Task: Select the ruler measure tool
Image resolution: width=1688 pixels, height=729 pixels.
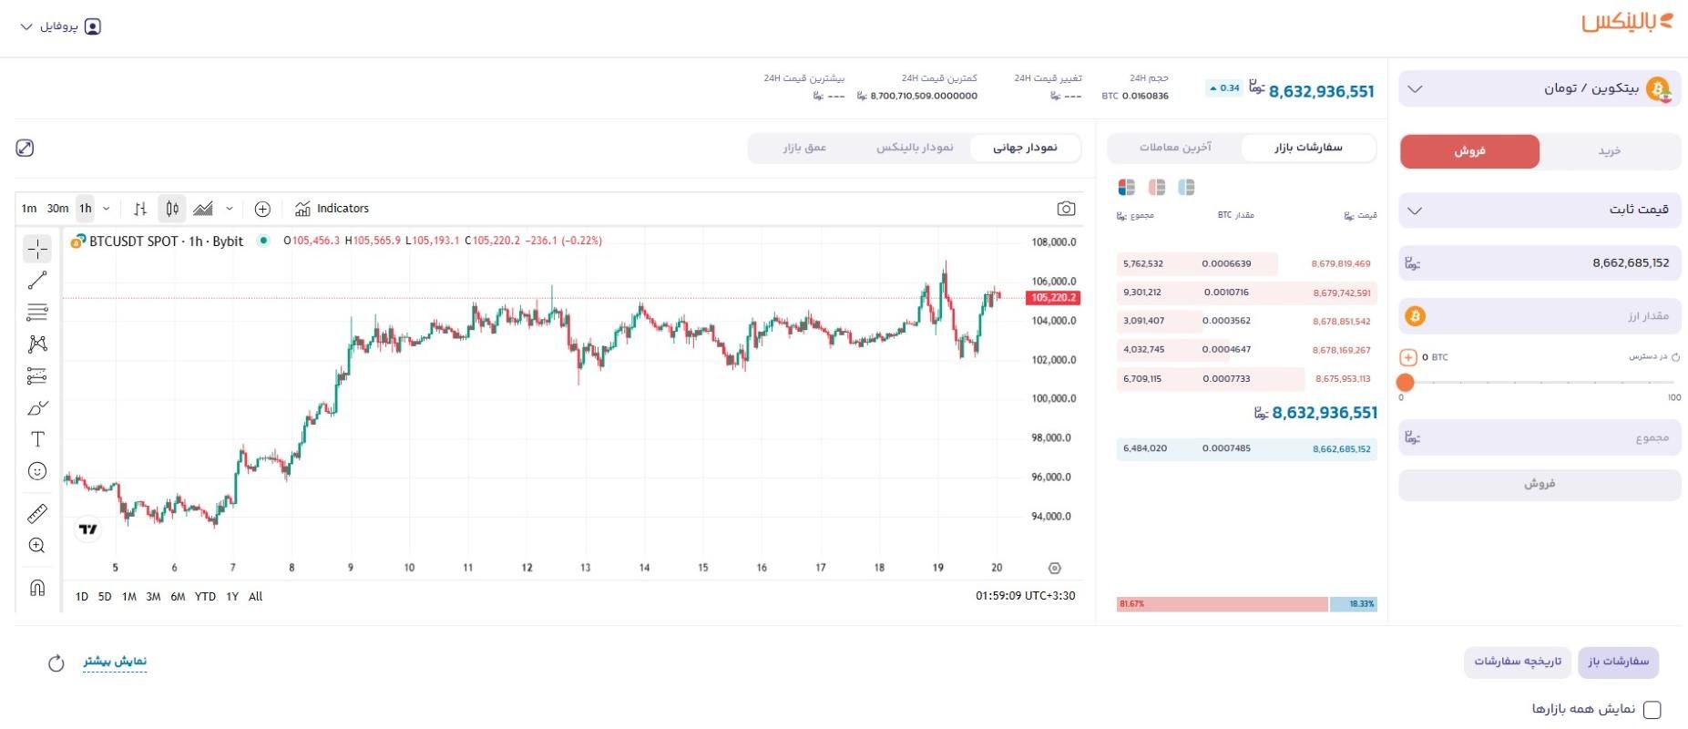Action: point(37,514)
